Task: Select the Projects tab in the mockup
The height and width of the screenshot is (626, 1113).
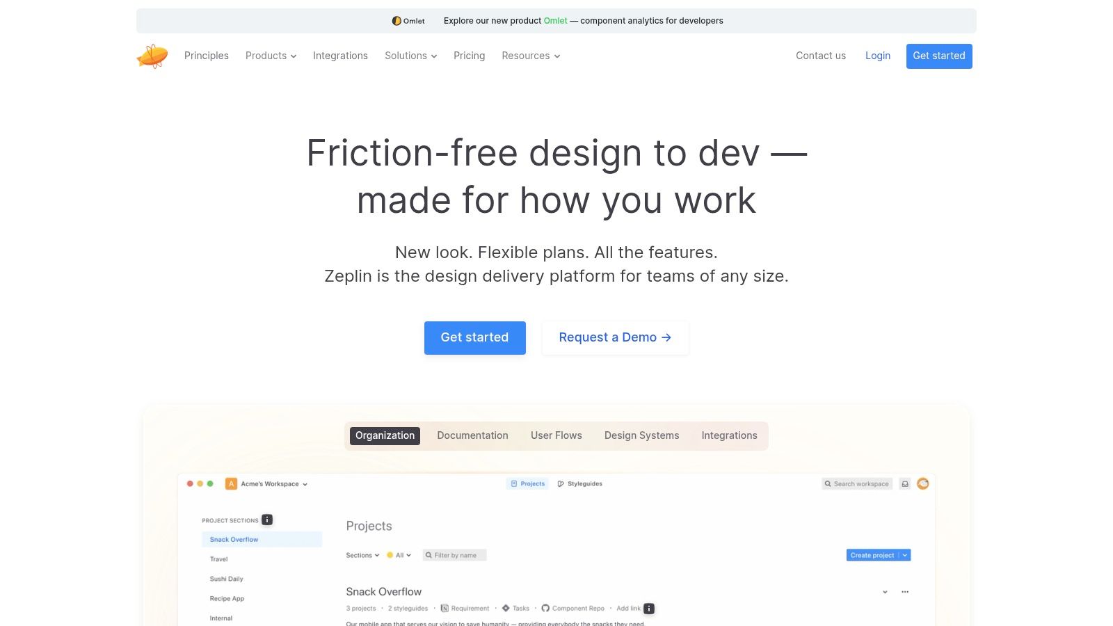Action: pos(527,483)
